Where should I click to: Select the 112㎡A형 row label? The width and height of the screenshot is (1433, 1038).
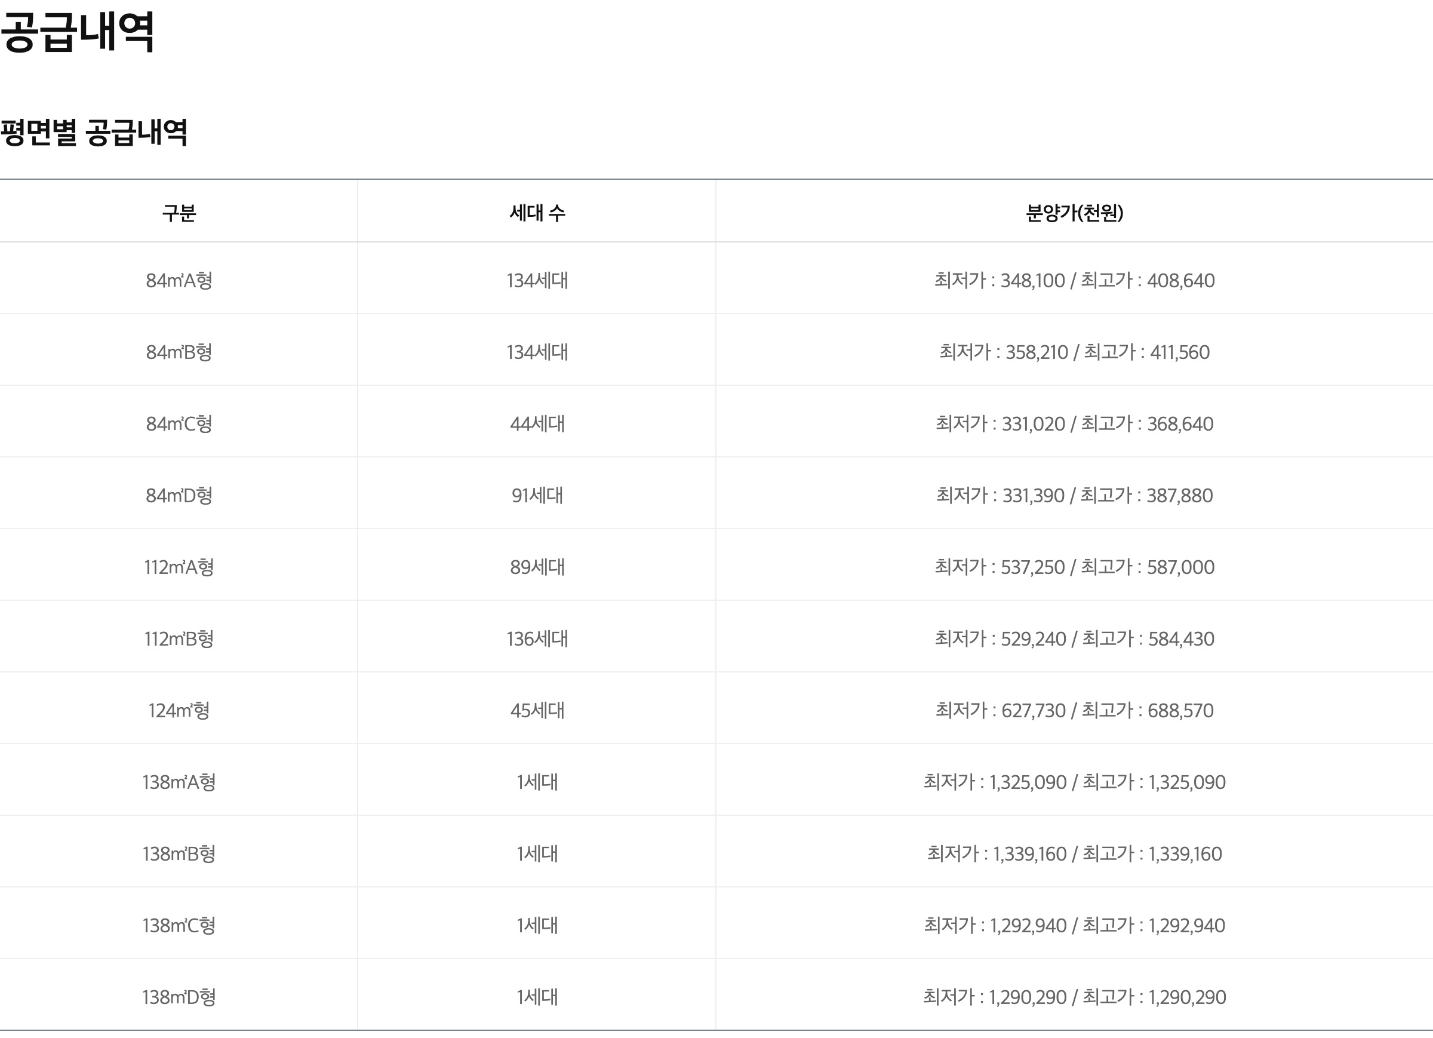(179, 567)
